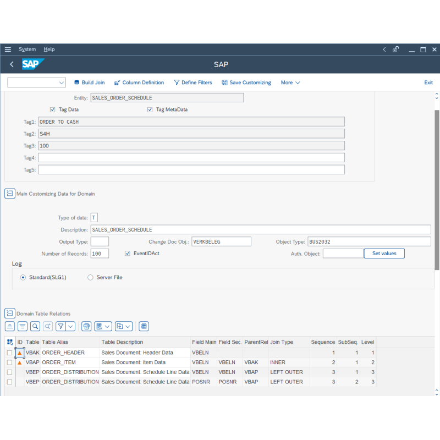Click the back arrow beside the SAP logo
This screenshot has height=440, width=440.
click(12, 64)
